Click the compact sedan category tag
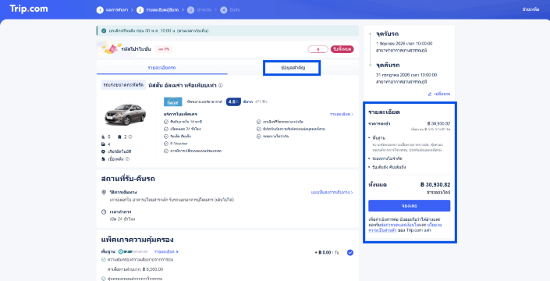This screenshot has height=281, width=550. (123, 85)
